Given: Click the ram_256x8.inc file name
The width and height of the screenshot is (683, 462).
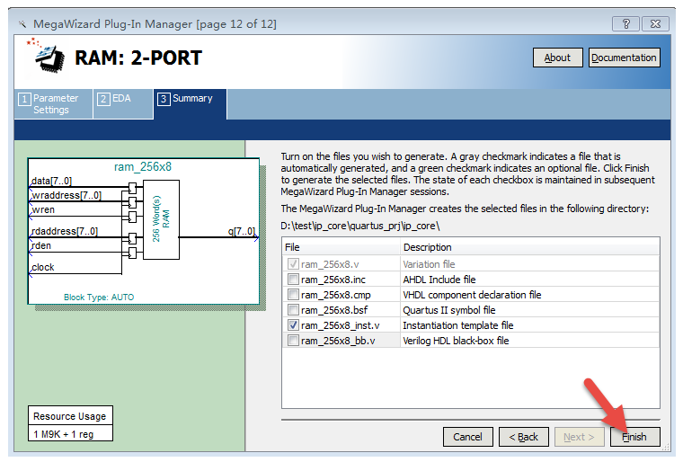Looking at the screenshot, I should 333,280.
